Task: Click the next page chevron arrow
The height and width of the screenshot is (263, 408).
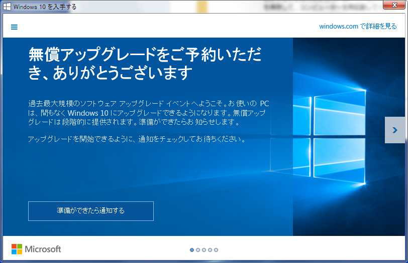Action: click(394, 130)
